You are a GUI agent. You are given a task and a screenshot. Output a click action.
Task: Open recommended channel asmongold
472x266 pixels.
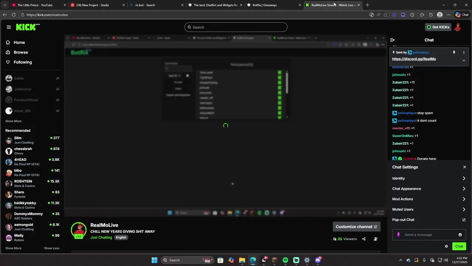(x=32, y=227)
